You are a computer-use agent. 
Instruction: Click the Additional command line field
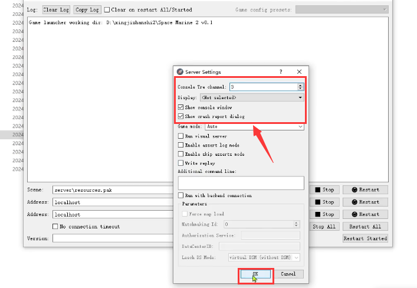click(x=241, y=183)
